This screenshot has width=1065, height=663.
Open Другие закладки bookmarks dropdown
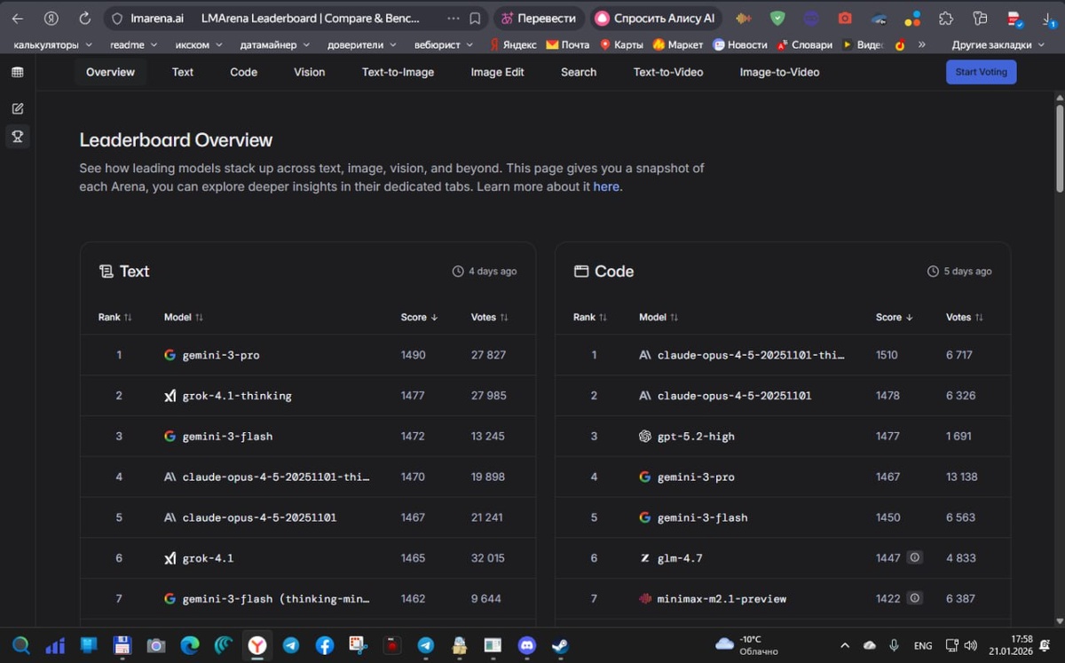click(998, 44)
